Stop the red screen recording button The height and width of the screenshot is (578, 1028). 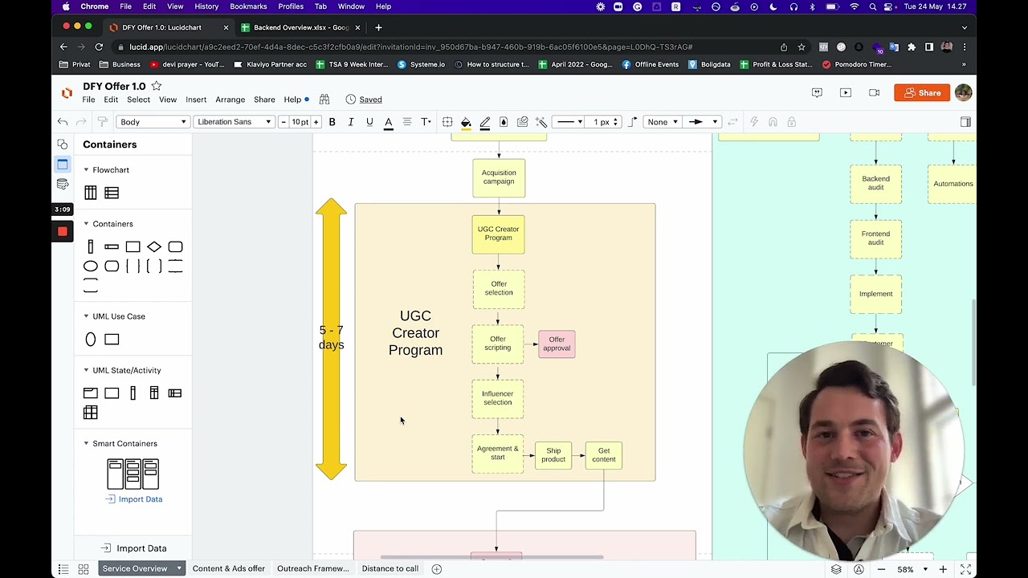63,231
